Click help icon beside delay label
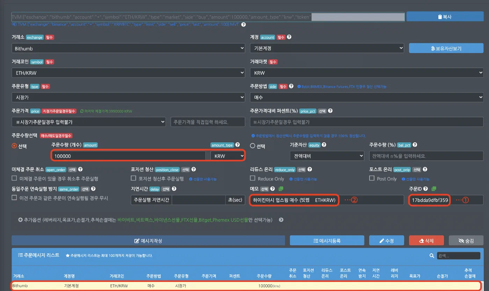This screenshot has height=291, width=489. click(174, 189)
